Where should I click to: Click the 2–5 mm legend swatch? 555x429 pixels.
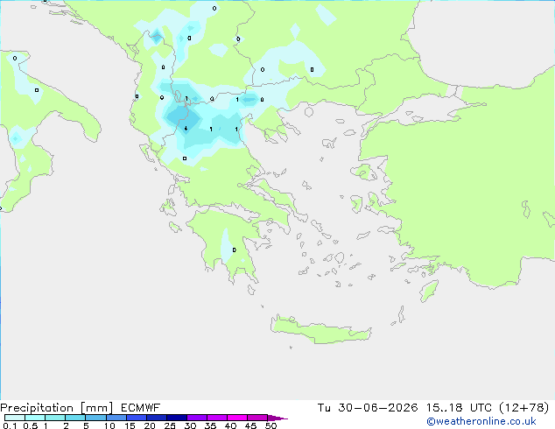(x=75, y=418)
